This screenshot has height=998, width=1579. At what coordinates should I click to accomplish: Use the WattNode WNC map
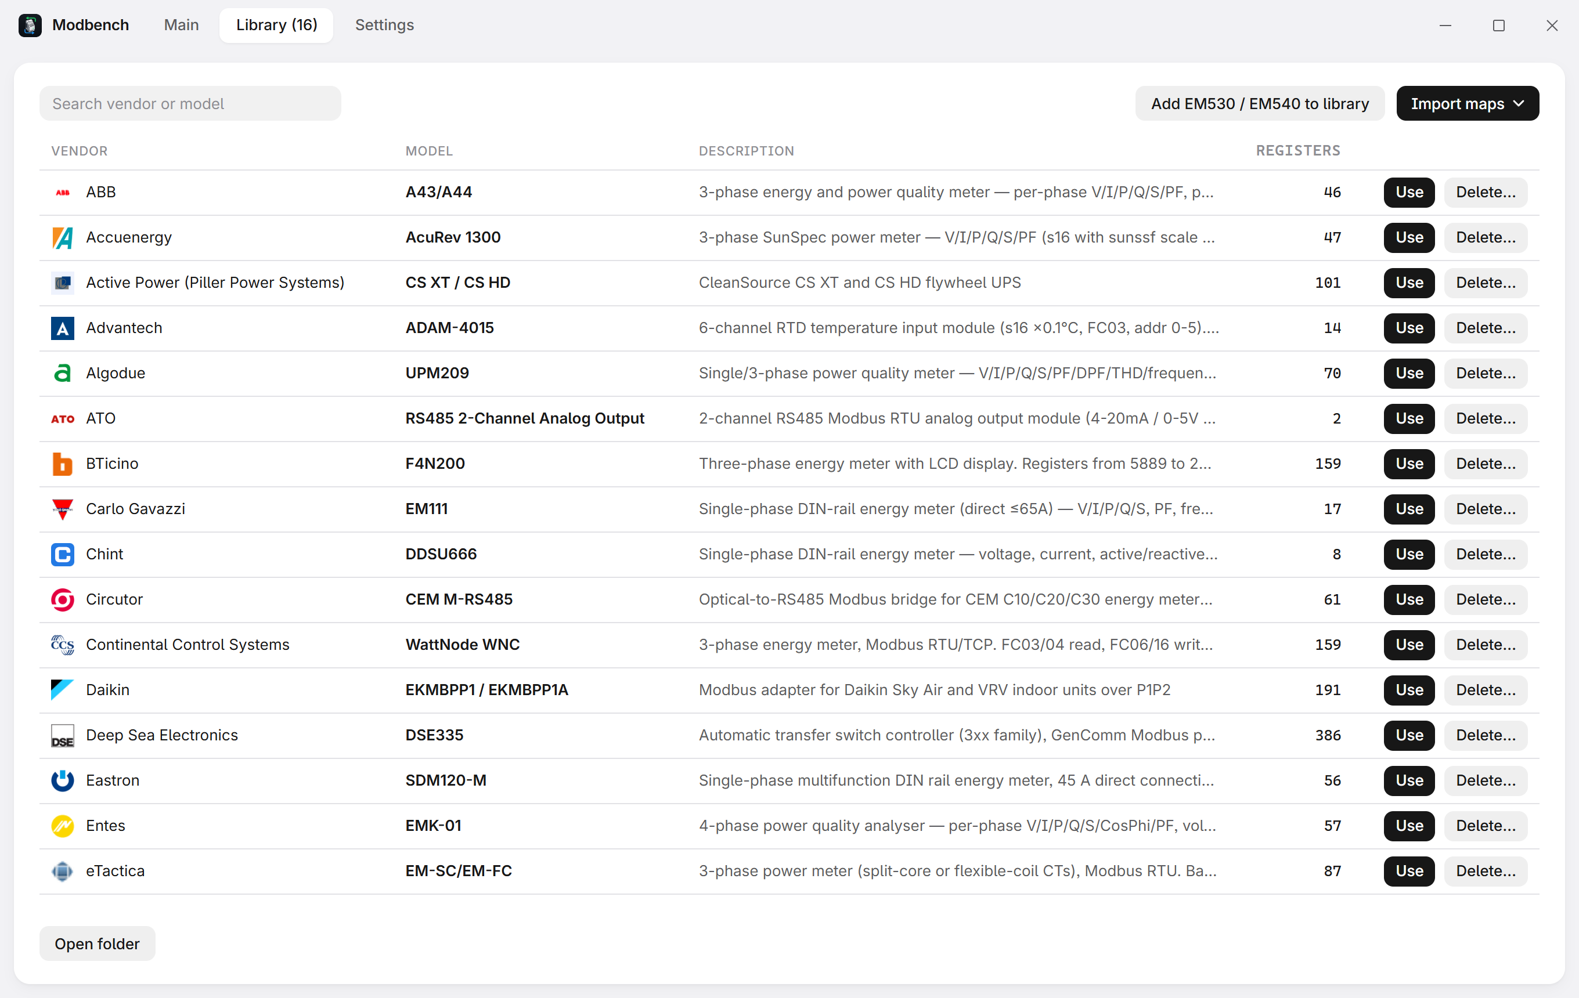(x=1409, y=644)
